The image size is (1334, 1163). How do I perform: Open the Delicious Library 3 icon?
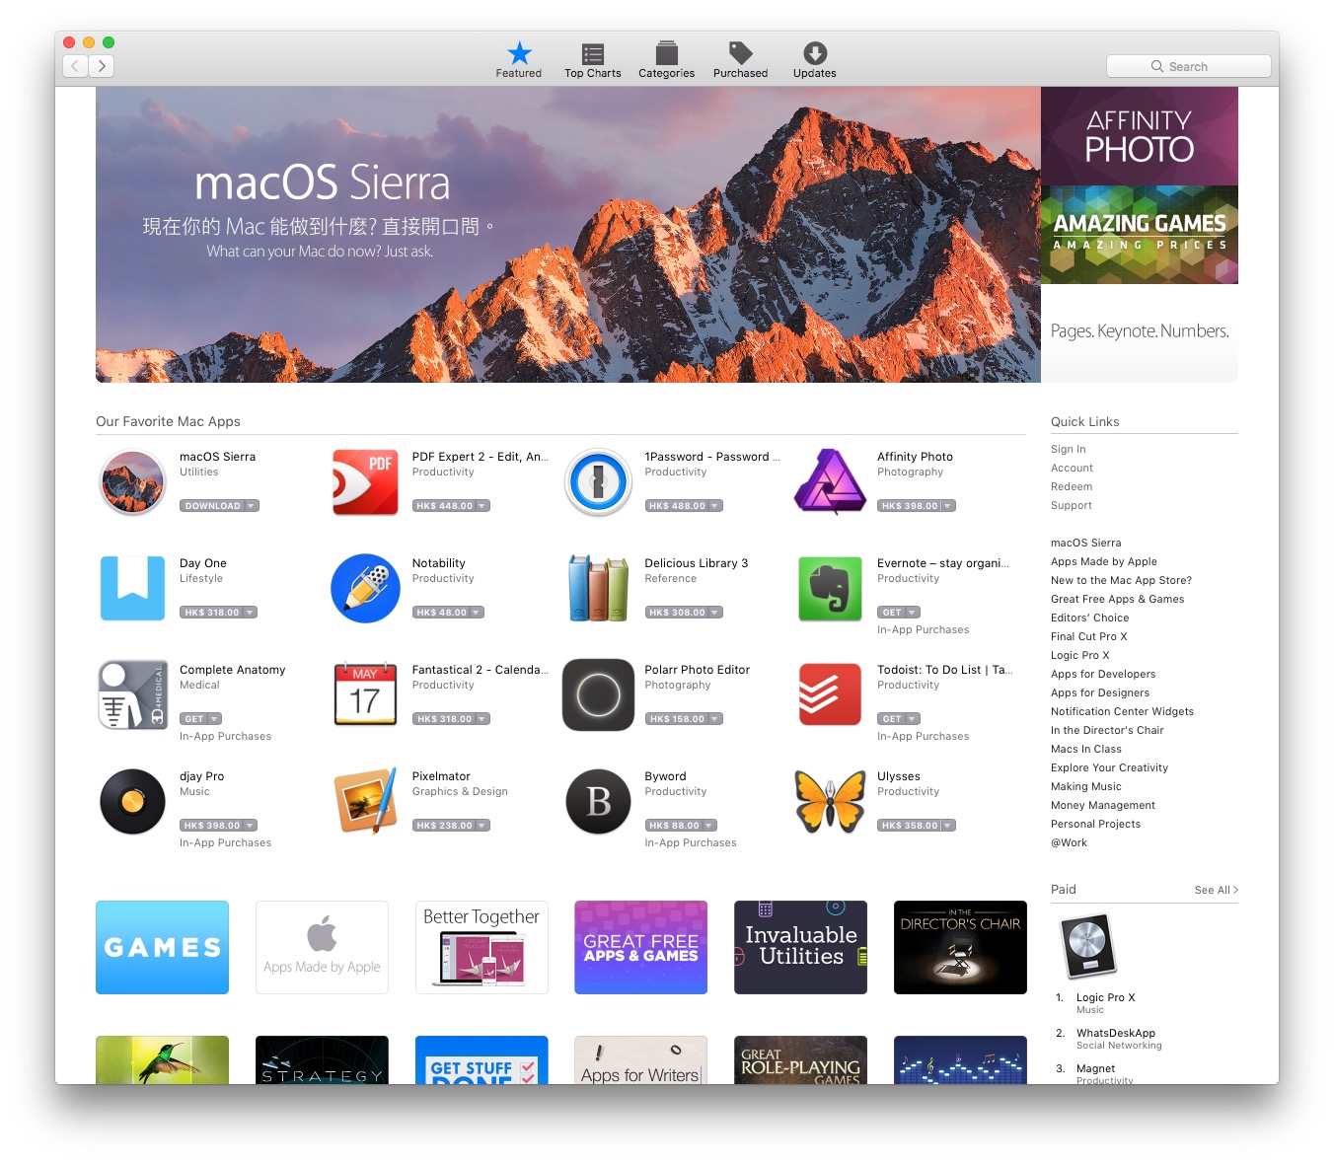598,589
